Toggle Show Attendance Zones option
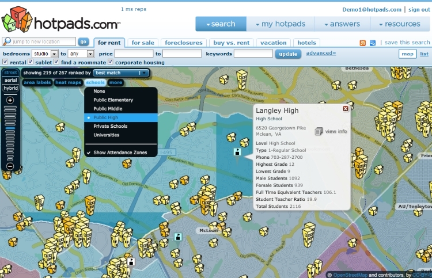This screenshot has height=278, width=432. (x=121, y=153)
